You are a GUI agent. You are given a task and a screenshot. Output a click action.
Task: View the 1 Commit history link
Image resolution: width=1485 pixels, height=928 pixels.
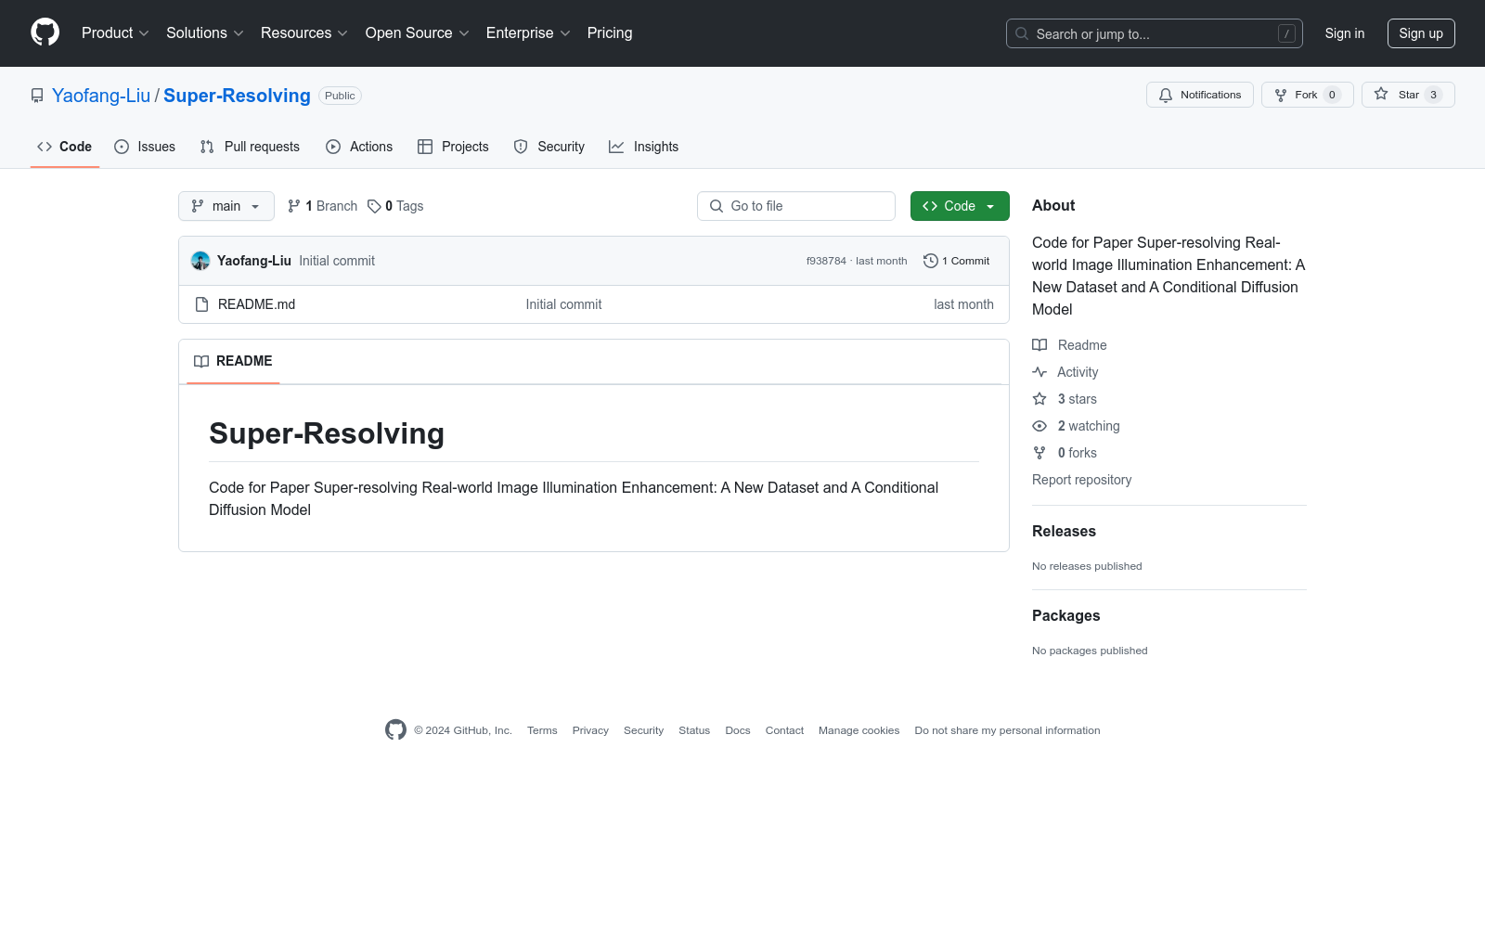click(957, 261)
